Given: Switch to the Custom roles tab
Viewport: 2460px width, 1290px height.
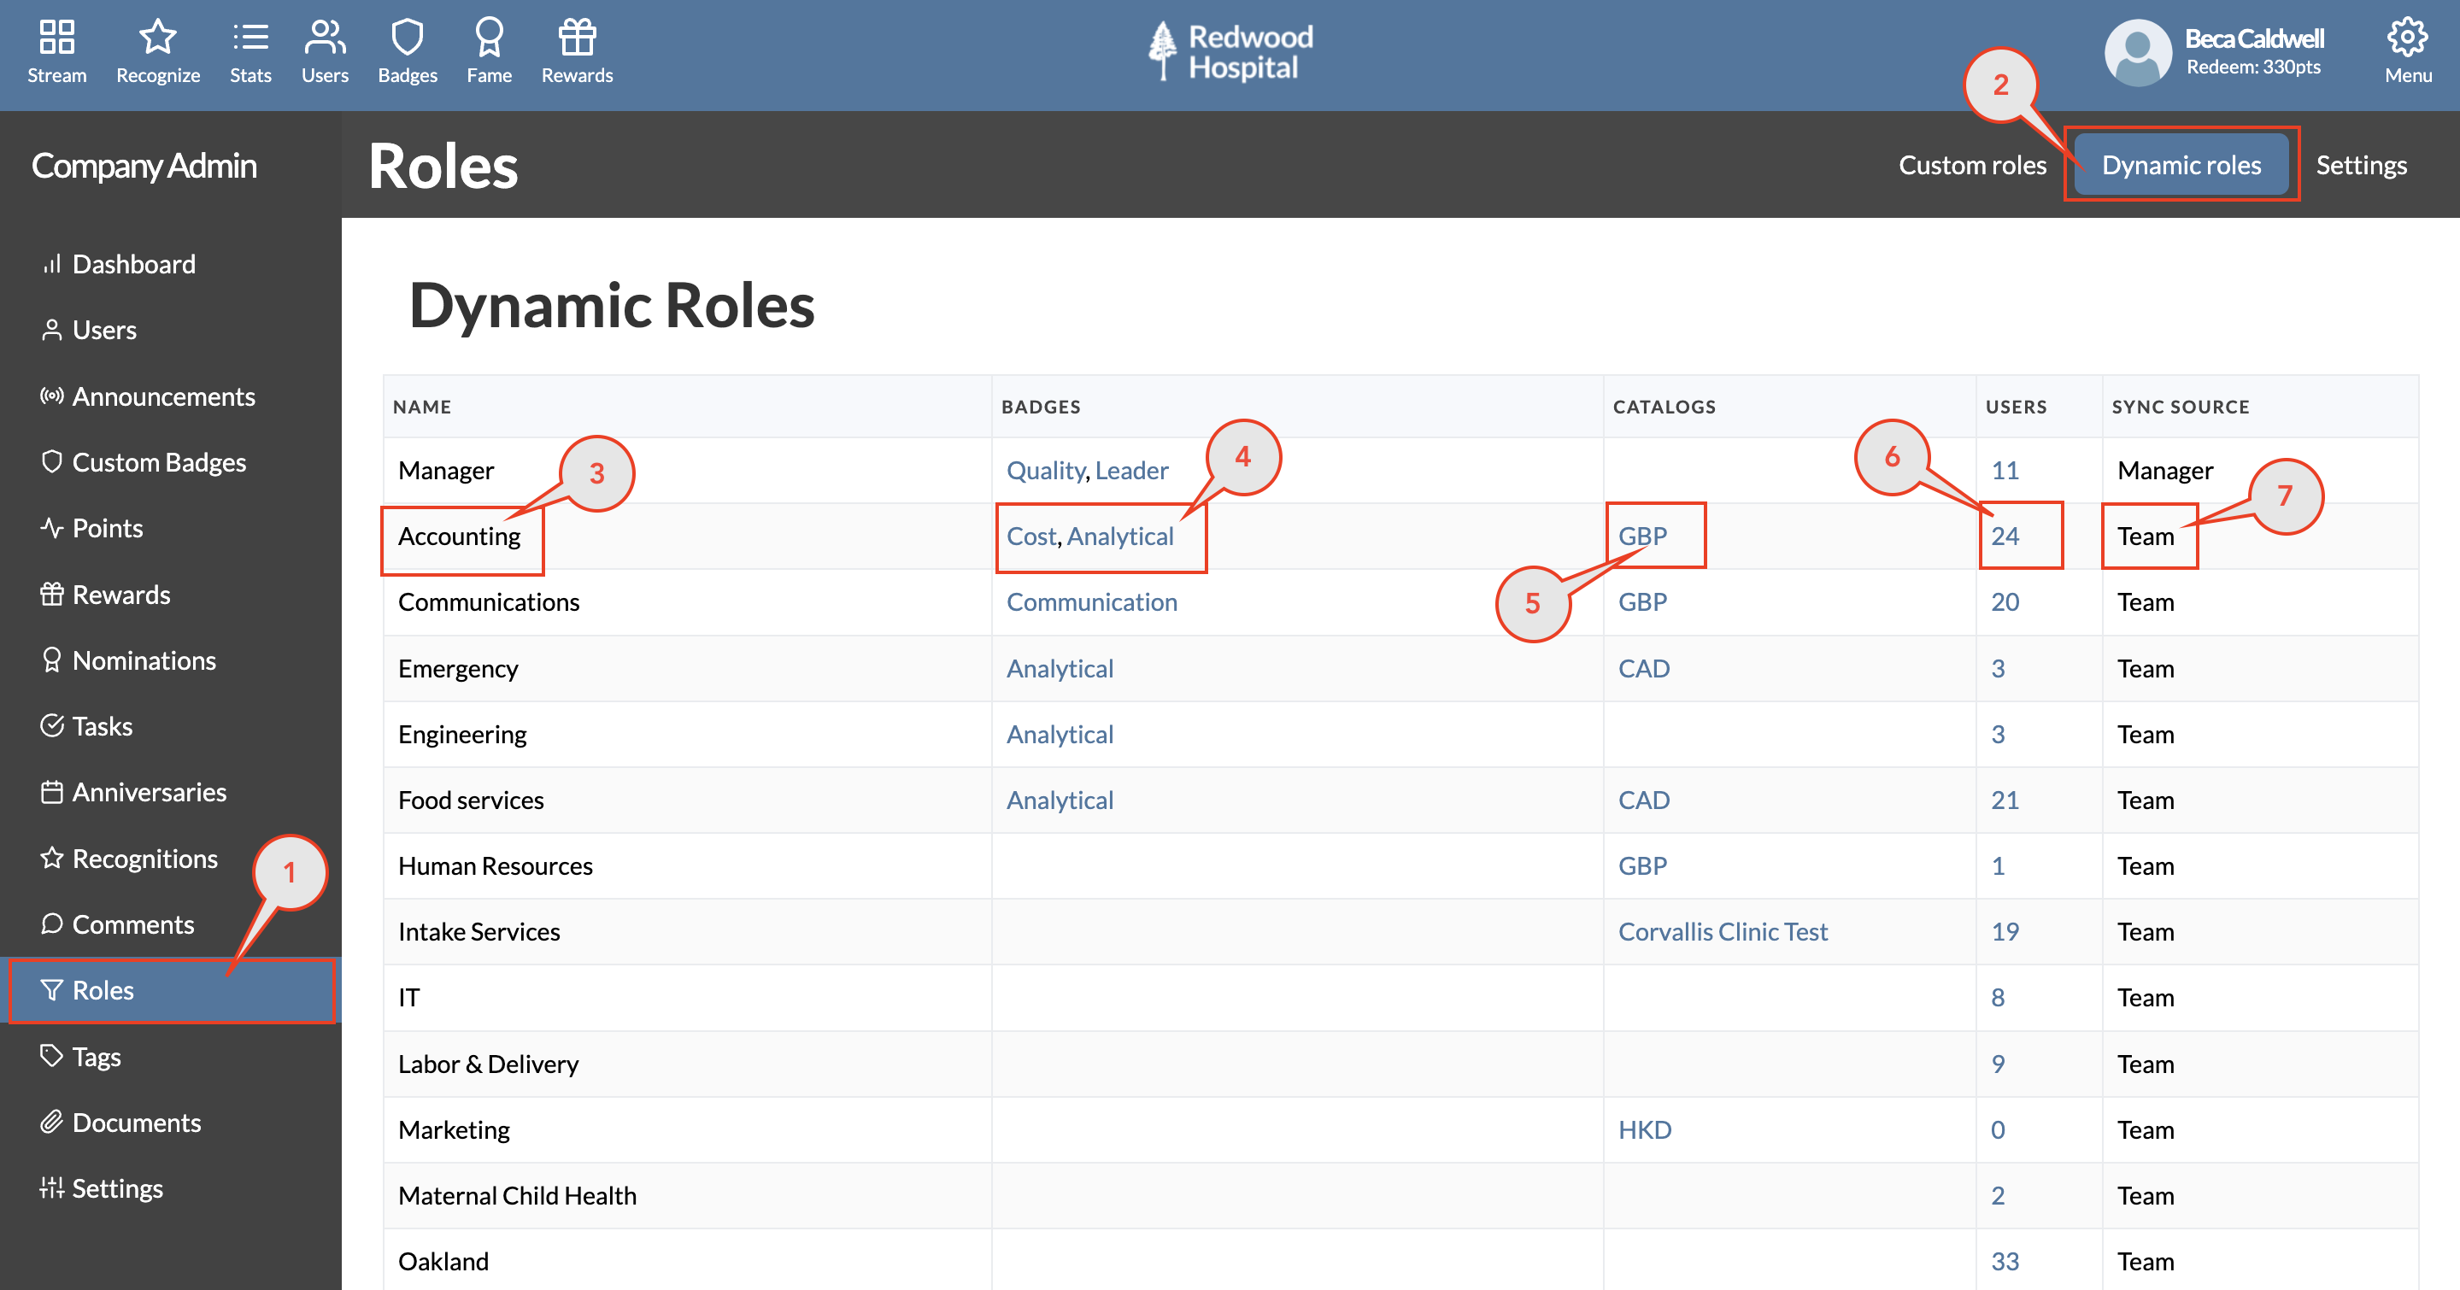Looking at the screenshot, I should pyautogui.click(x=1972, y=164).
